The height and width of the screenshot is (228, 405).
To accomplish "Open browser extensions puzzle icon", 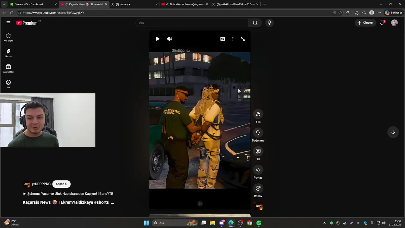I will tap(348, 13).
